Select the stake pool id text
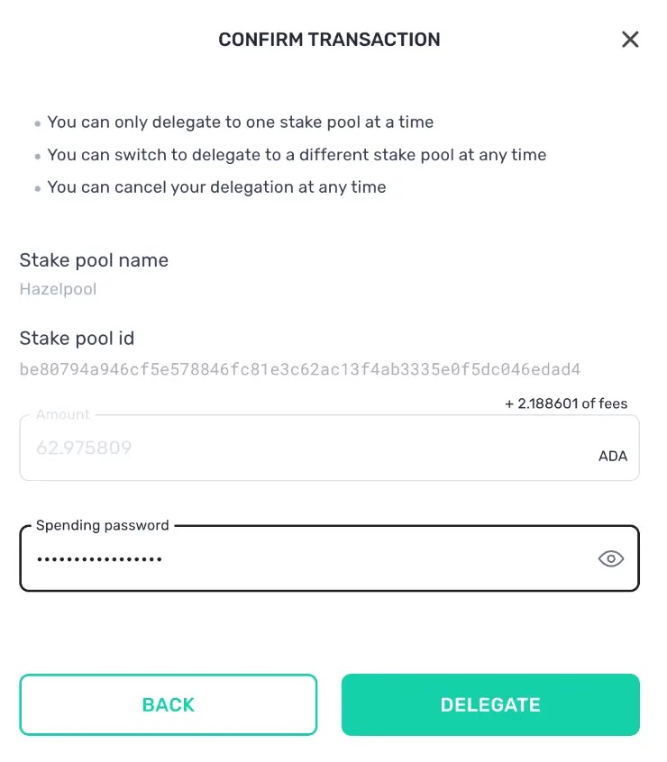The image size is (667, 762). (x=301, y=369)
